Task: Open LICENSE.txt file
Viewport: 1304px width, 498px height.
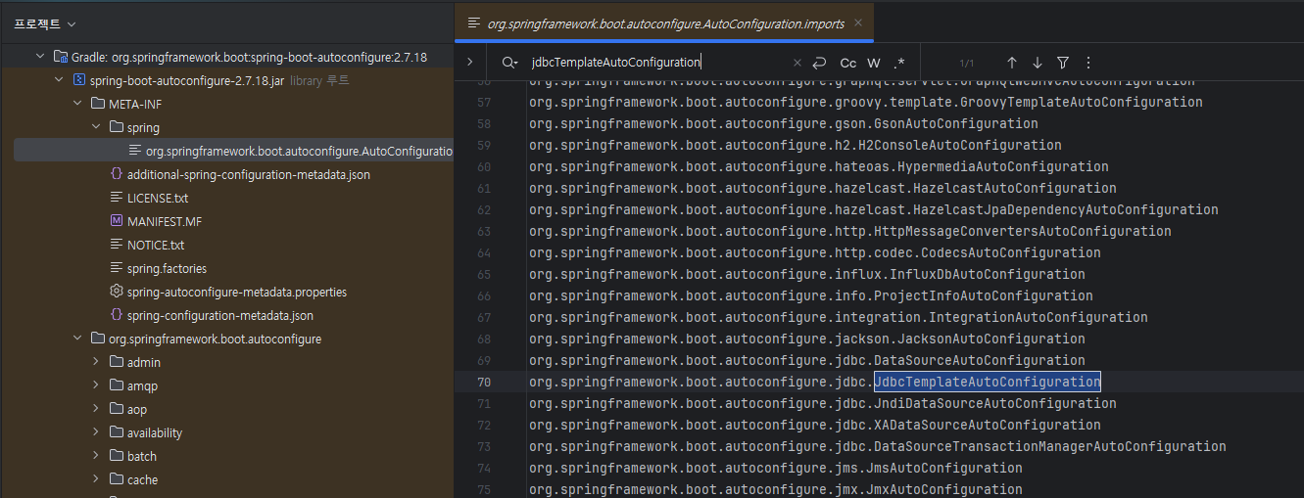Action: tap(158, 198)
